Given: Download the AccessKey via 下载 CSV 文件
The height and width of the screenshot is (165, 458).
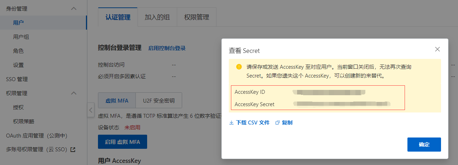Looking at the screenshot, I should 253,123.
